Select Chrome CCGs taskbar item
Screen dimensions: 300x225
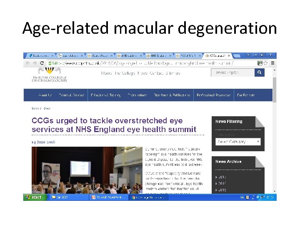click(148, 197)
